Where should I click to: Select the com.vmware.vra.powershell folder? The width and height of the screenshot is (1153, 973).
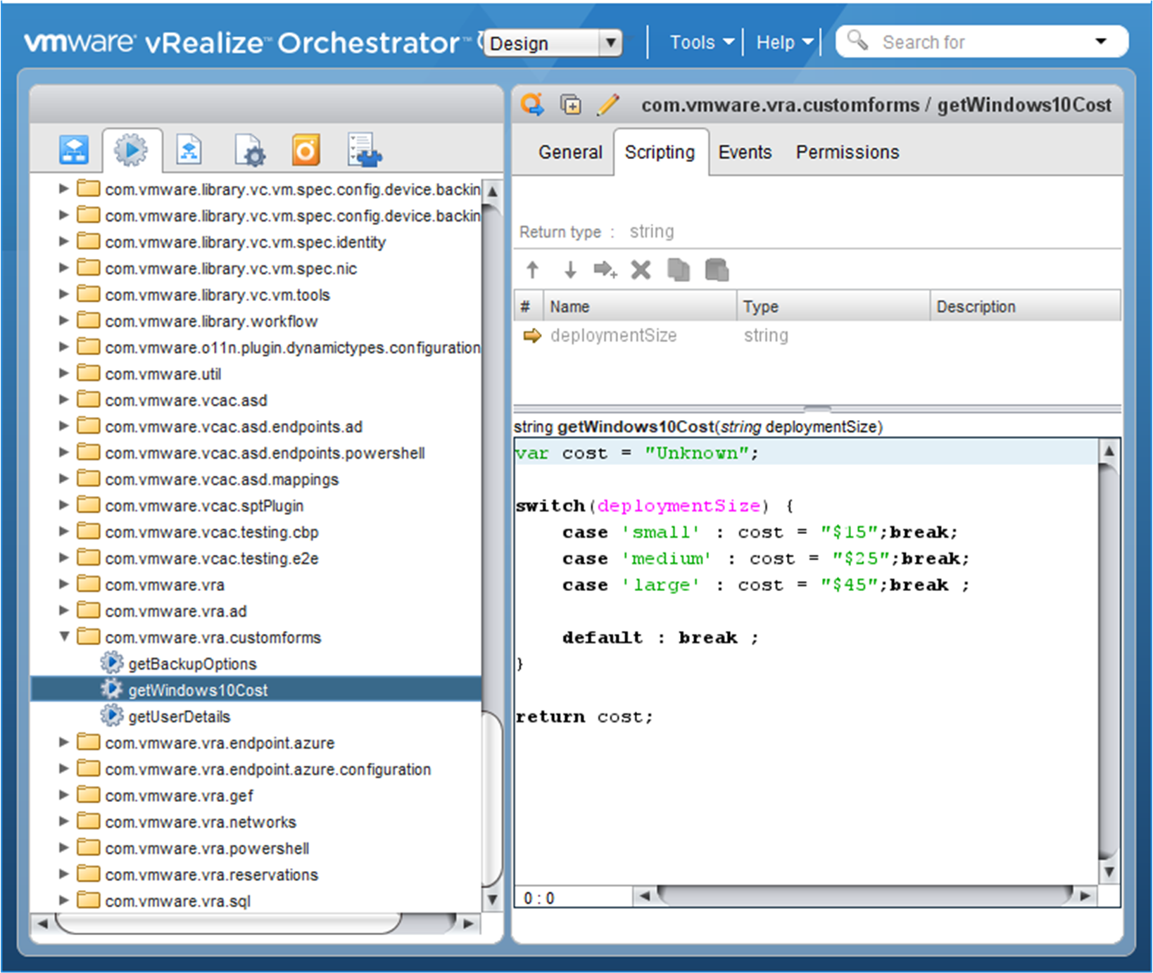click(x=206, y=848)
